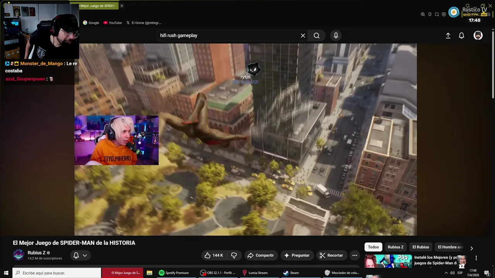Click the Compartir share button
This screenshot has height=278, width=495.
click(261, 255)
